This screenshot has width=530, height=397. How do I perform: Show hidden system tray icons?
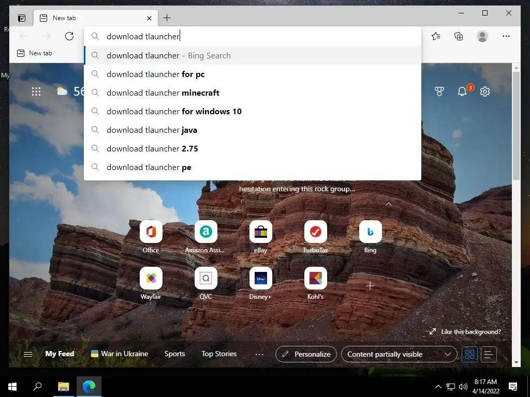438,387
